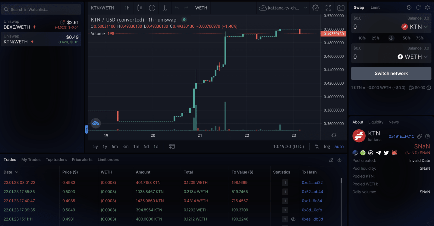Viewport: 434px width, 226px height.
Task: Click the go-to-date calendar icon
Action: (x=172, y=146)
